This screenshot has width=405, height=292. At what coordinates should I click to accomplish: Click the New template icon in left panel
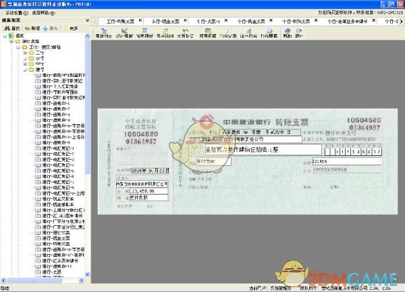[27, 28]
